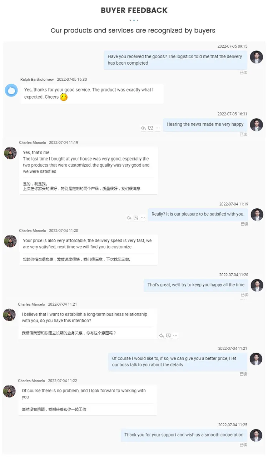Click seller avatar next to "Thank you for your support"
This screenshot has width=268, height=457.
coord(256,435)
